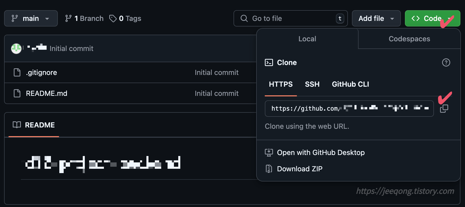
Task: Open the 0 Tags link
Action: [125, 18]
